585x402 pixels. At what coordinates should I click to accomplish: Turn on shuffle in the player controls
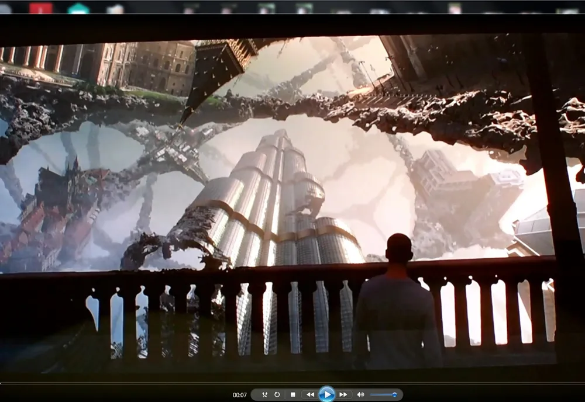tap(264, 394)
